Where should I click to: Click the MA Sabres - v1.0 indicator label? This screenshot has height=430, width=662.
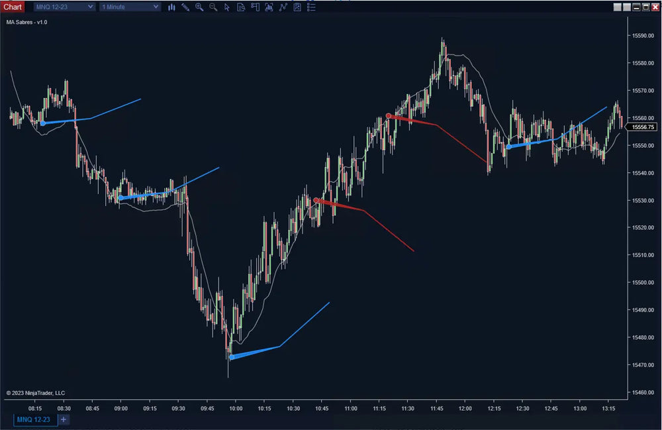click(27, 22)
